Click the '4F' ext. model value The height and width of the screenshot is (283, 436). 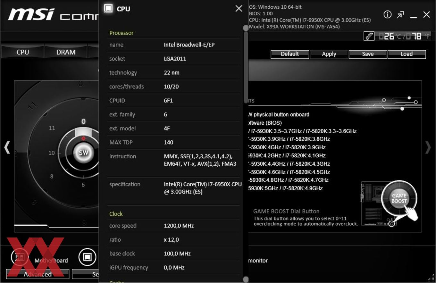[167, 128]
